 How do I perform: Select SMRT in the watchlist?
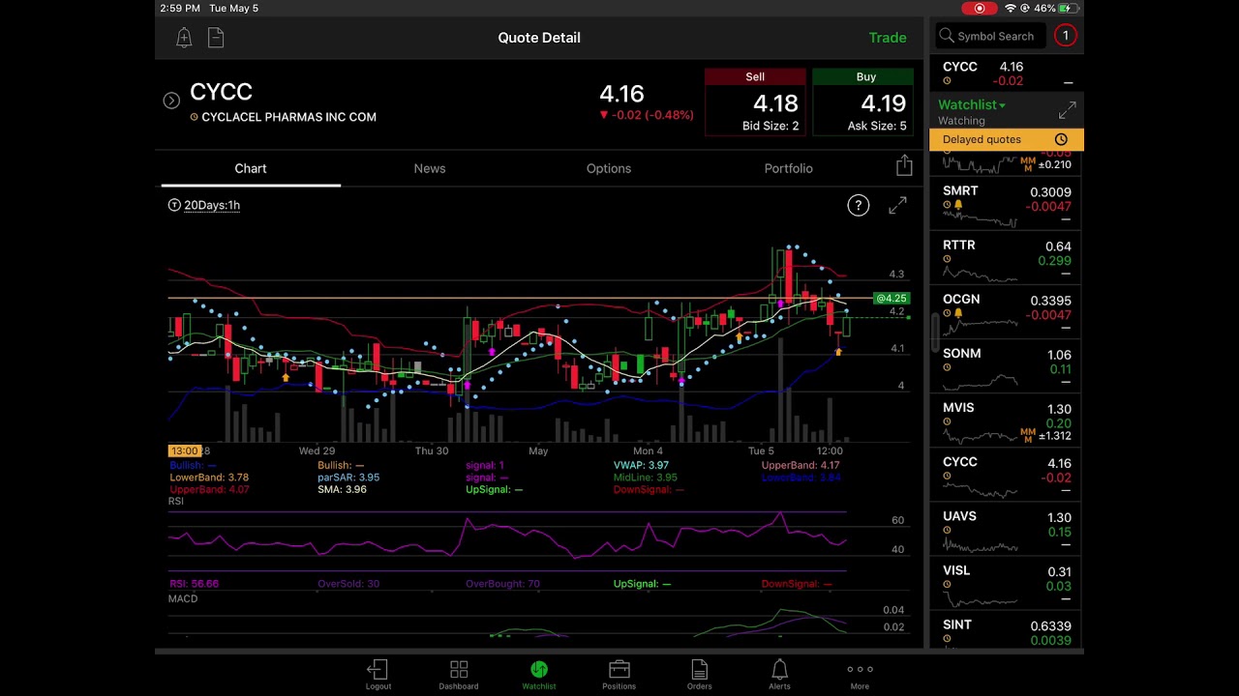(1007, 203)
